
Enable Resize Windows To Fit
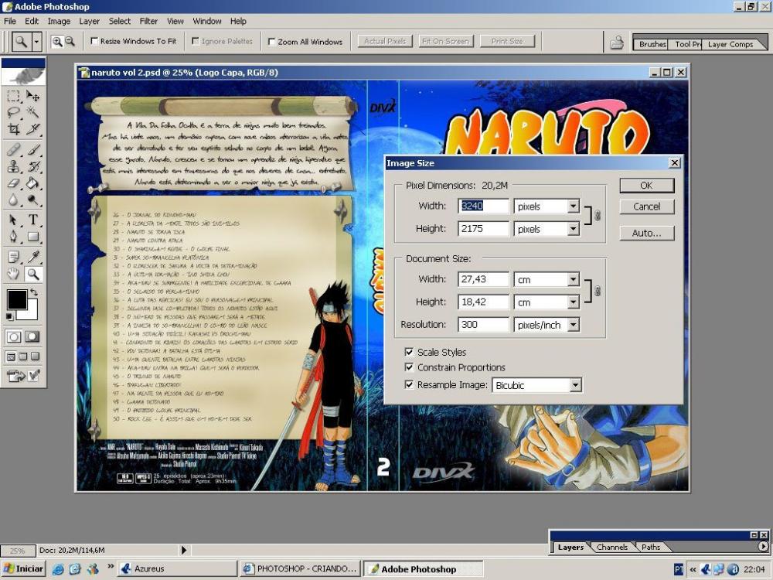[94, 42]
